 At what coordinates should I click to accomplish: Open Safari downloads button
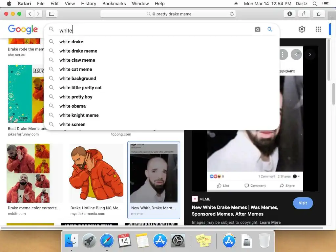(289, 14)
